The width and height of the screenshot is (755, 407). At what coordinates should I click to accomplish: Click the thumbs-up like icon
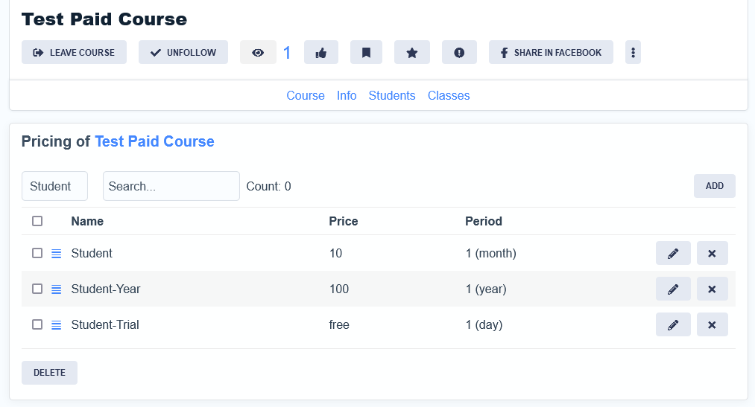point(321,53)
